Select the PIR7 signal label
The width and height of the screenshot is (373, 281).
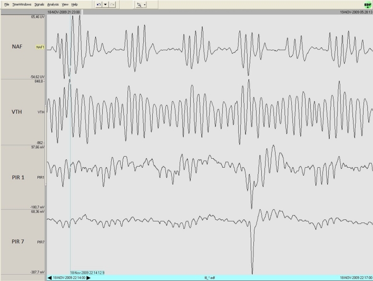41,242
